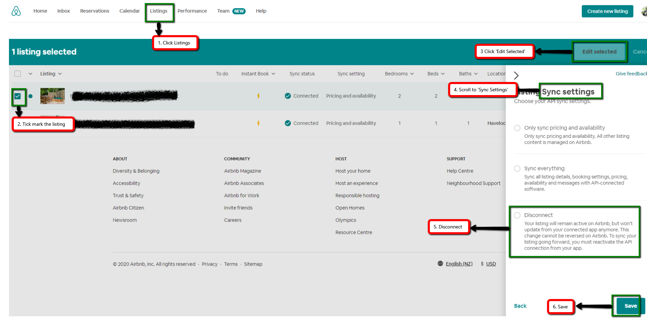647x318 pixels.
Task: Open the Baths column dropdown
Action: coord(468,74)
